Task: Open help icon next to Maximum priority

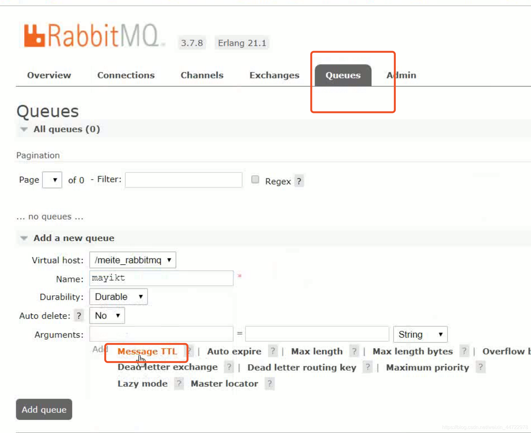Action: [x=480, y=367]
